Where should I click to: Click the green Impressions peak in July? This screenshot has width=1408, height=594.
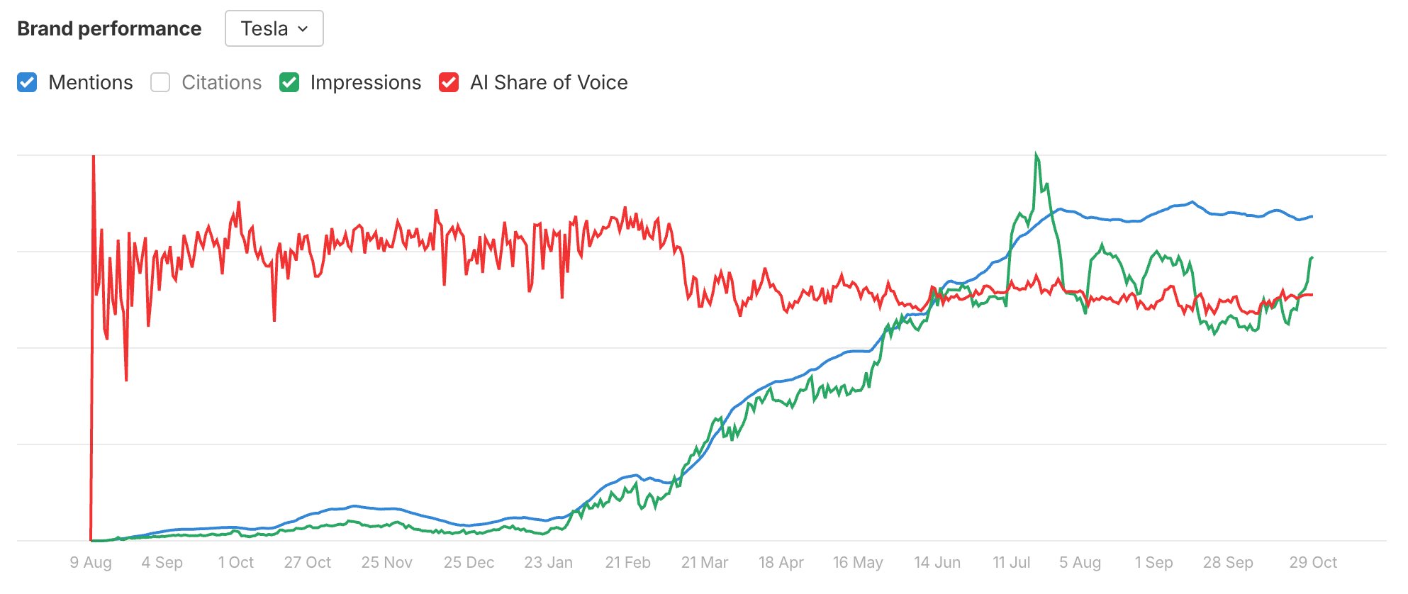tap(1036, 154)
